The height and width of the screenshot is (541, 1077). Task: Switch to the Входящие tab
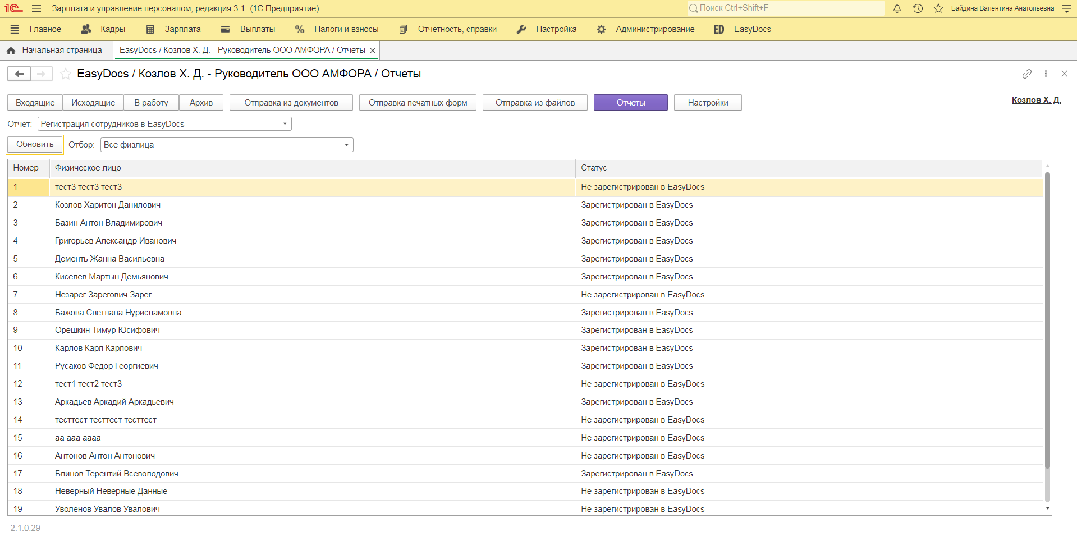click(35, 103)
